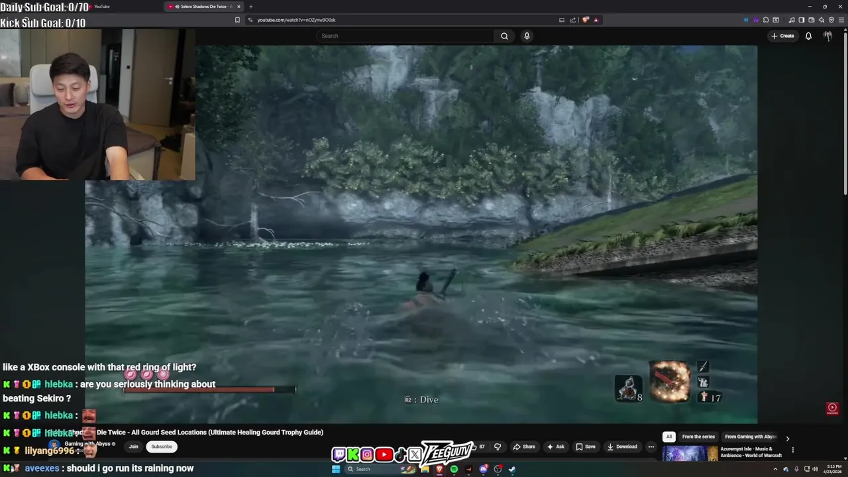Open the volume speaker tray icon
This screenshot has width=848, height=477.
(x=815, y=469)
